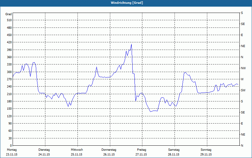This screenshot has height=158, width=252.
Task: Click the y-axis value 30
Action: pyautogui.click(x=10, y=138)
